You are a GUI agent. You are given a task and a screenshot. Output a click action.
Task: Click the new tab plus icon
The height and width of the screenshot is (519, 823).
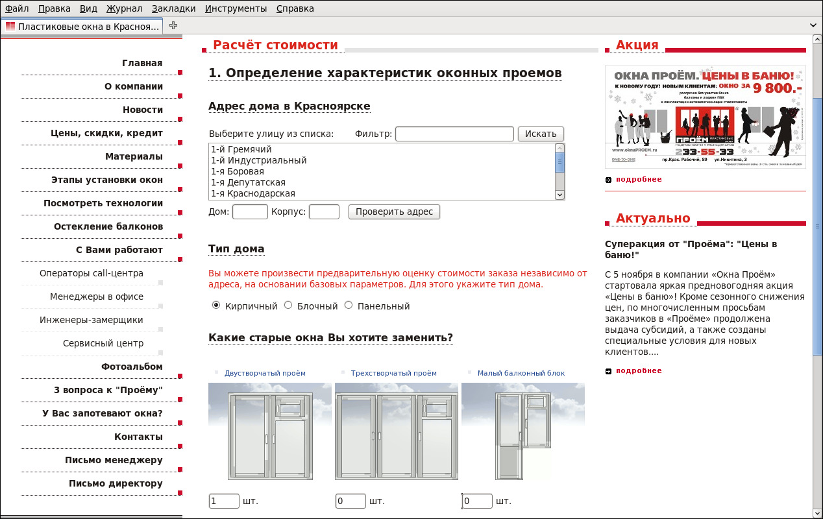(173, 26)
